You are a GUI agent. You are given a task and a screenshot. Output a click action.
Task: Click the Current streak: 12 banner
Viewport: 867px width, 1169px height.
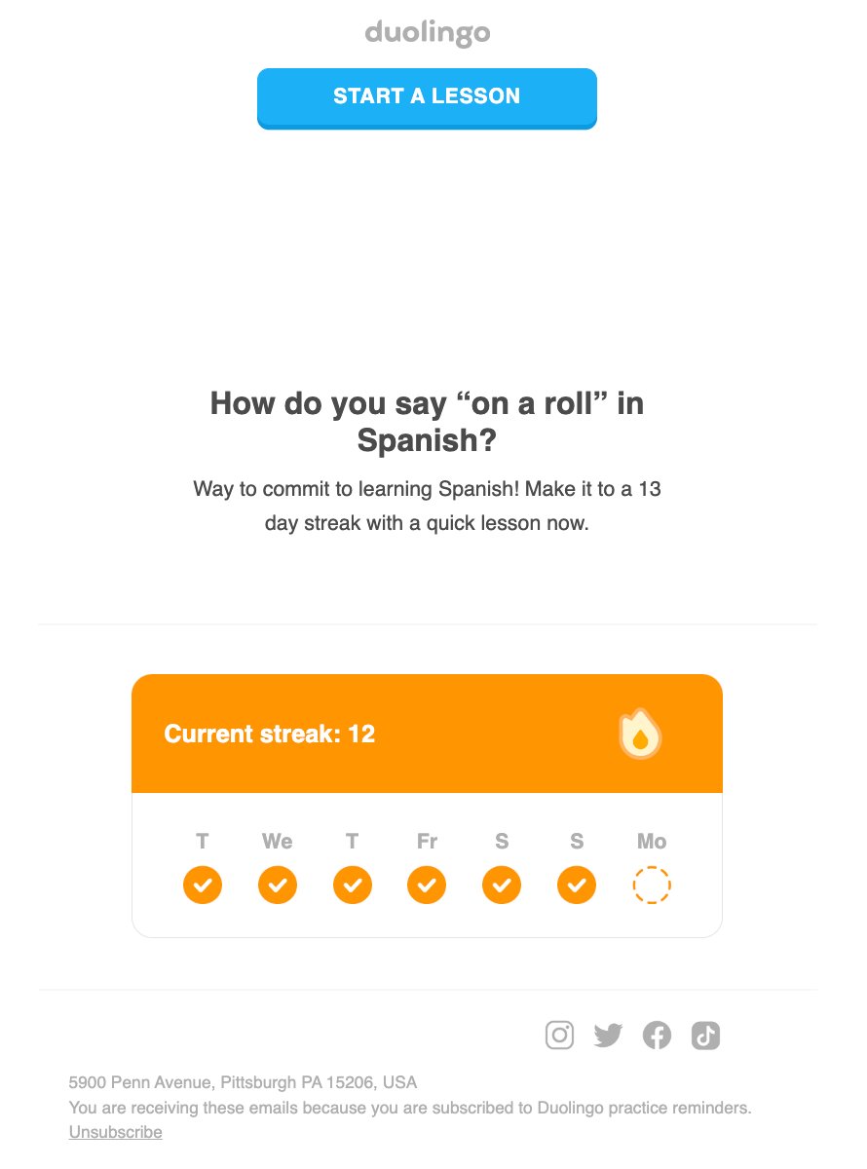tap(427, 734)
